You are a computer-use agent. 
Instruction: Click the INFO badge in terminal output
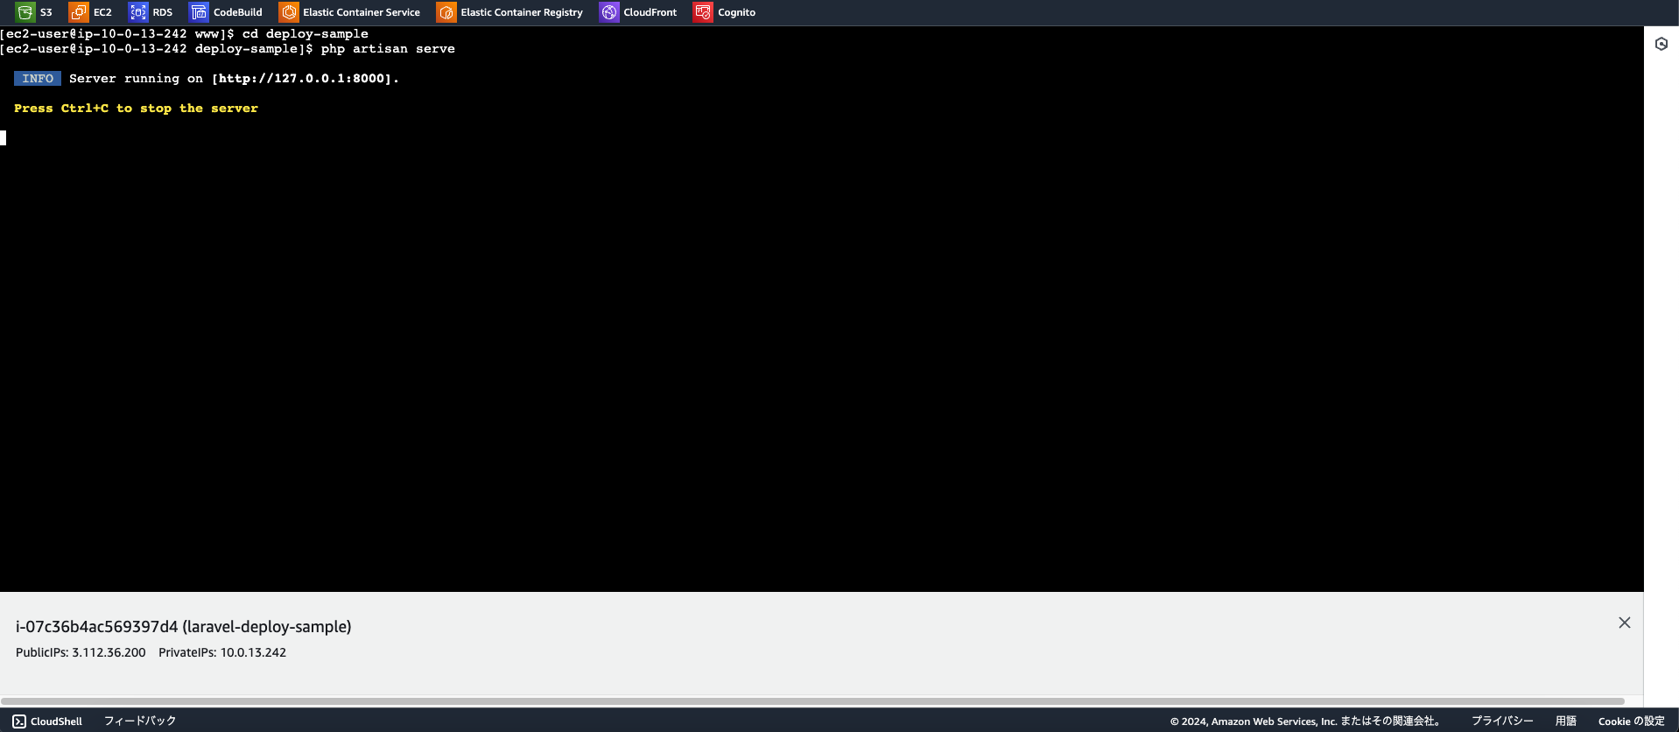pyautogui.click(x=38, y=79)
